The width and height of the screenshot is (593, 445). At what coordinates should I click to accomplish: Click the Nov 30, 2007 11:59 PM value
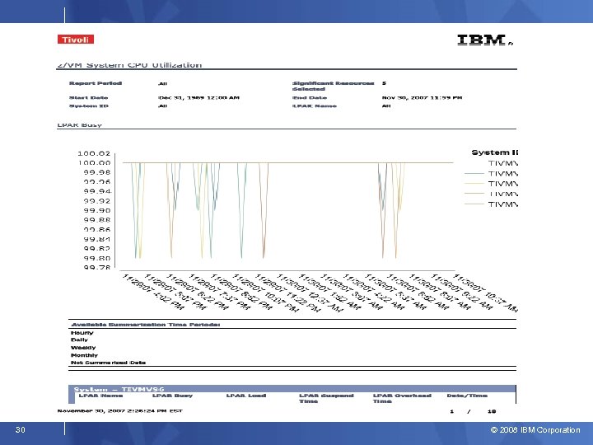pos(422,97)
